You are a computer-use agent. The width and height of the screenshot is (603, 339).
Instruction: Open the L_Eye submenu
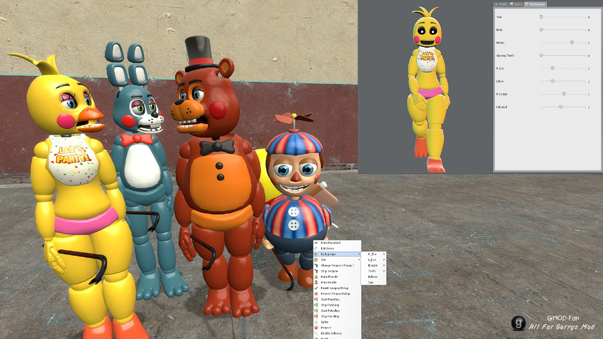coord(374,260)
